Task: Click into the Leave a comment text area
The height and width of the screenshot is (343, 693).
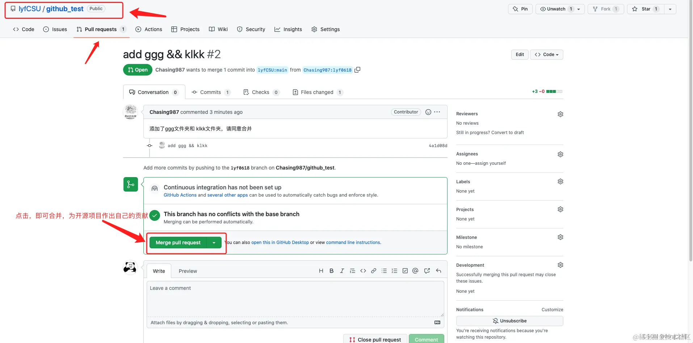Action: point(295,299)
